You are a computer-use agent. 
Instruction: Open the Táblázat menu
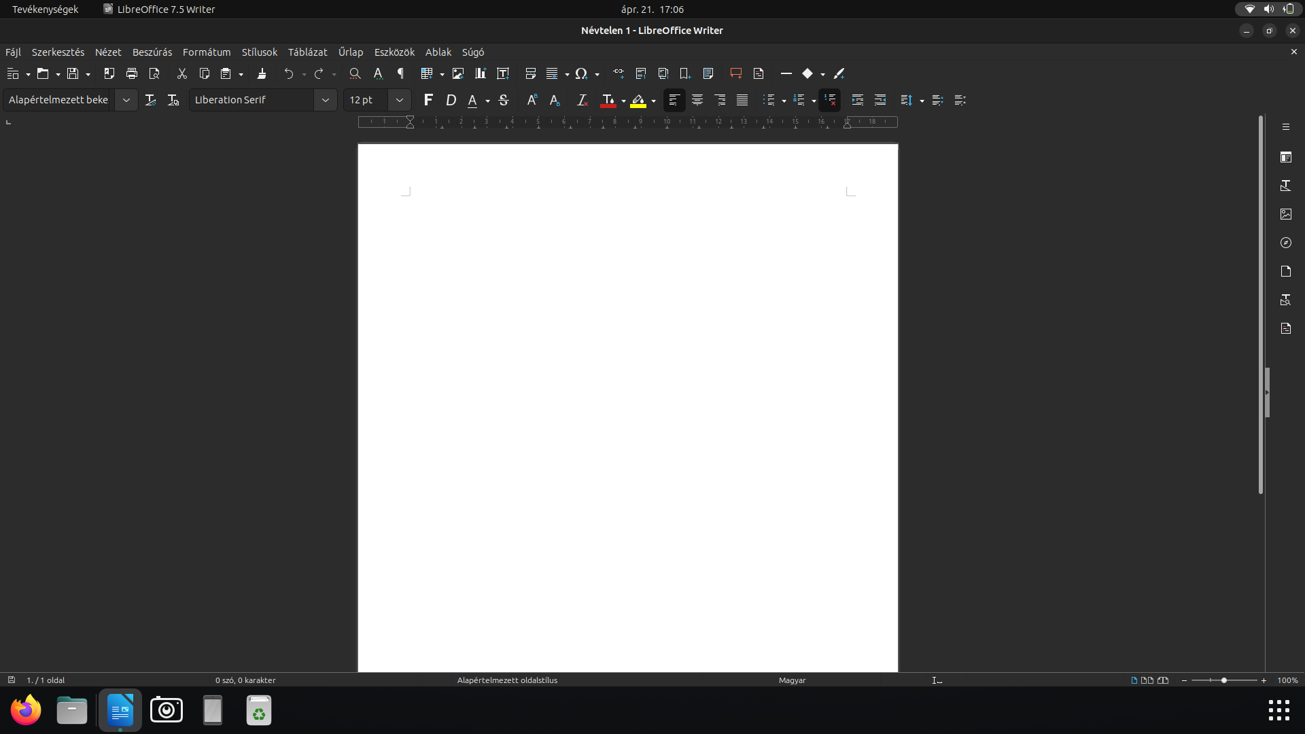[307, 52]
